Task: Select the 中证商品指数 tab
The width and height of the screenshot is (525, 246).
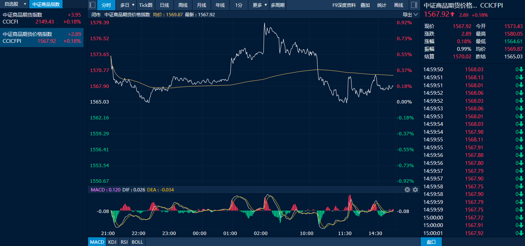Action: click(46, 4)
